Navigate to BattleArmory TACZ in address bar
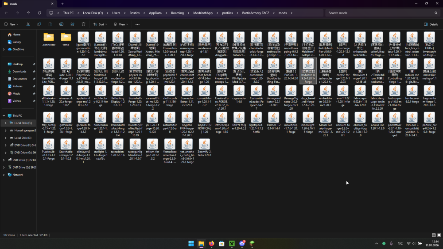 pos(256,13)
